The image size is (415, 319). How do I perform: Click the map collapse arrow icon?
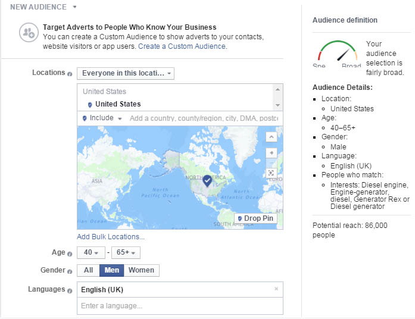click(271, 137)
